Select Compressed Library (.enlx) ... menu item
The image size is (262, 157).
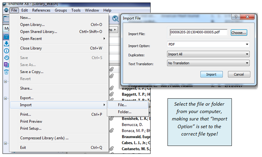(59, 138)
